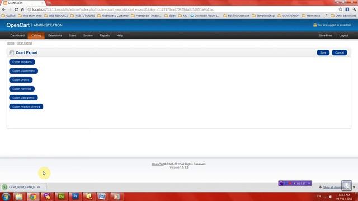Open downloaded Ocart_Export_Order file
Viewport: 358px width, 201px height.
22,187
